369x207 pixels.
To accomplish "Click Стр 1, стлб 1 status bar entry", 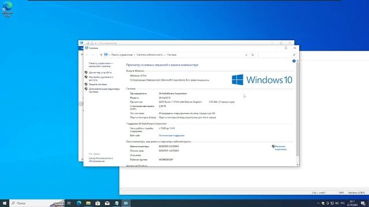I will 319,193.
